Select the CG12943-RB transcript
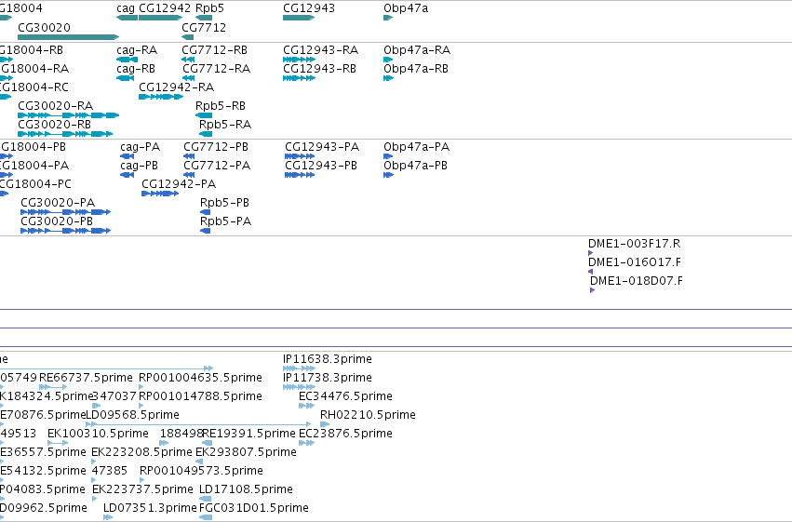Screen dimensions: 792x522 click(x=299, y=78)
